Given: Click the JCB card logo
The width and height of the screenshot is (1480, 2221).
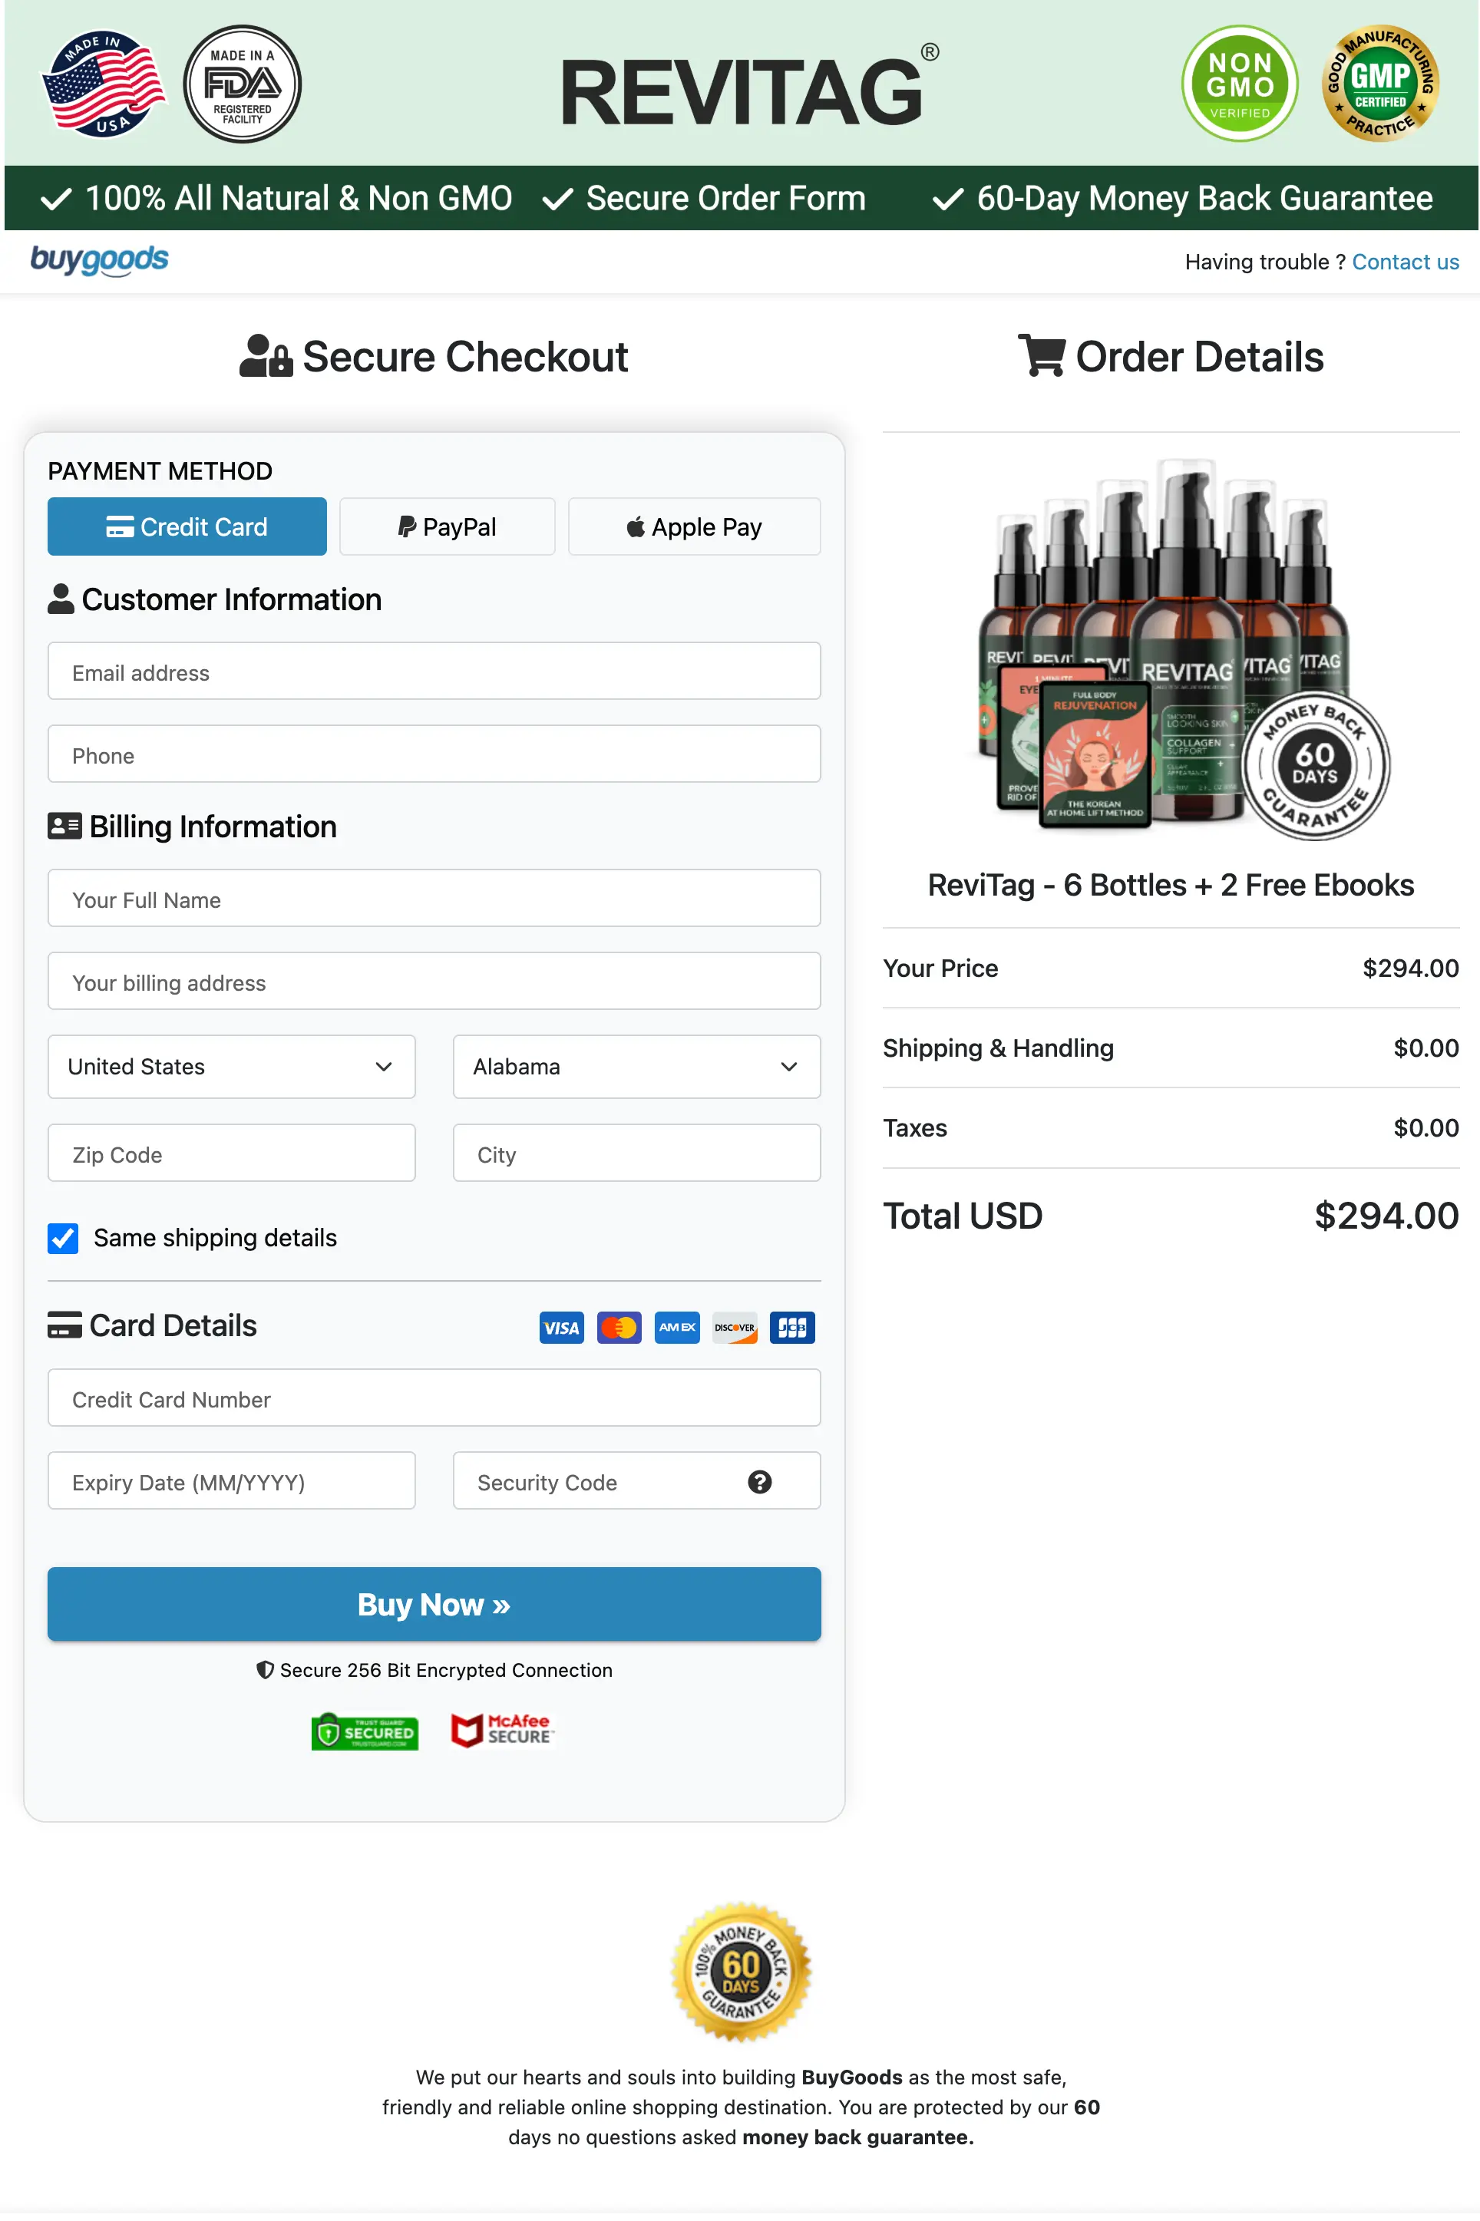Looking at the screenshot, I should (x=792, y=1328).
